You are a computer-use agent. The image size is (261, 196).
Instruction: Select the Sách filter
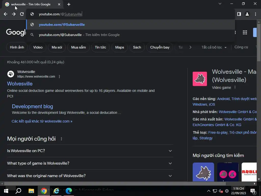click(x=137, y=47)
